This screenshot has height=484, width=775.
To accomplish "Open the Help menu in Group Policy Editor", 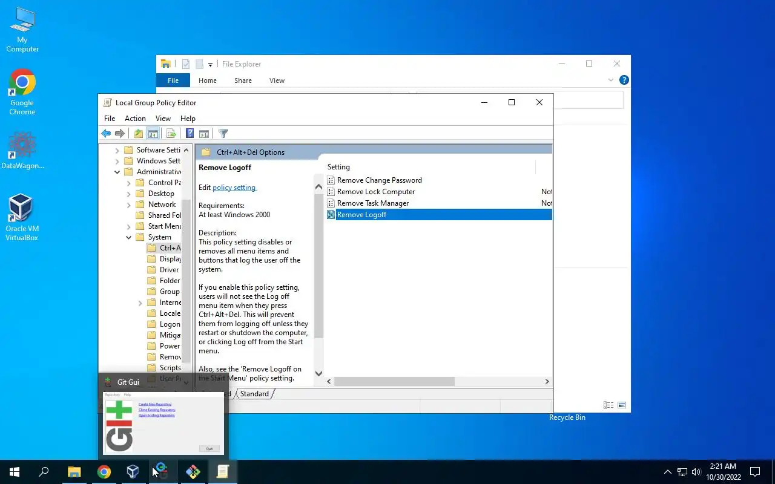I will 188,119.
